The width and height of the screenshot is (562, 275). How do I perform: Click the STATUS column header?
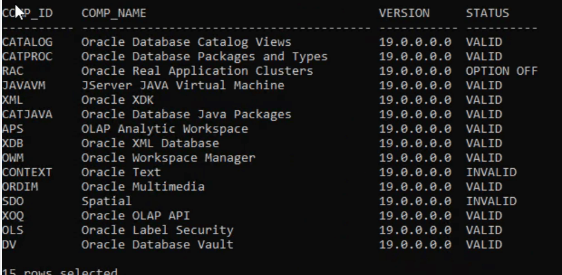click(x=488, y=13)
